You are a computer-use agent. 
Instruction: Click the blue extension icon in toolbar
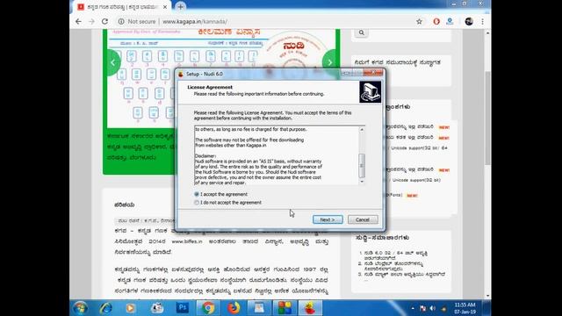point(450,21)
